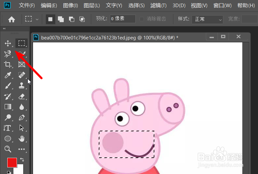The width and height of the screenshot is (258, 174).
Task: Maximize the document window
Action: click(x=223, y=37)
